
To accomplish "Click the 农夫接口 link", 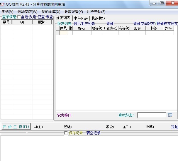I will (64, 115).
